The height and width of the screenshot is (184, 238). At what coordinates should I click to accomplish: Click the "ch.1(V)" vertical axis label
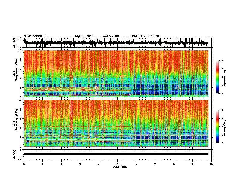pyautogui.click(x=14, y=43)
